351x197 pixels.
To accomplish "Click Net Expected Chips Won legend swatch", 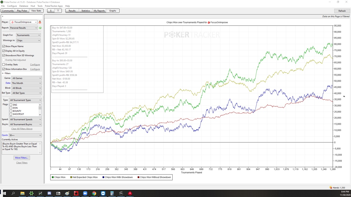I will (71, 177).
